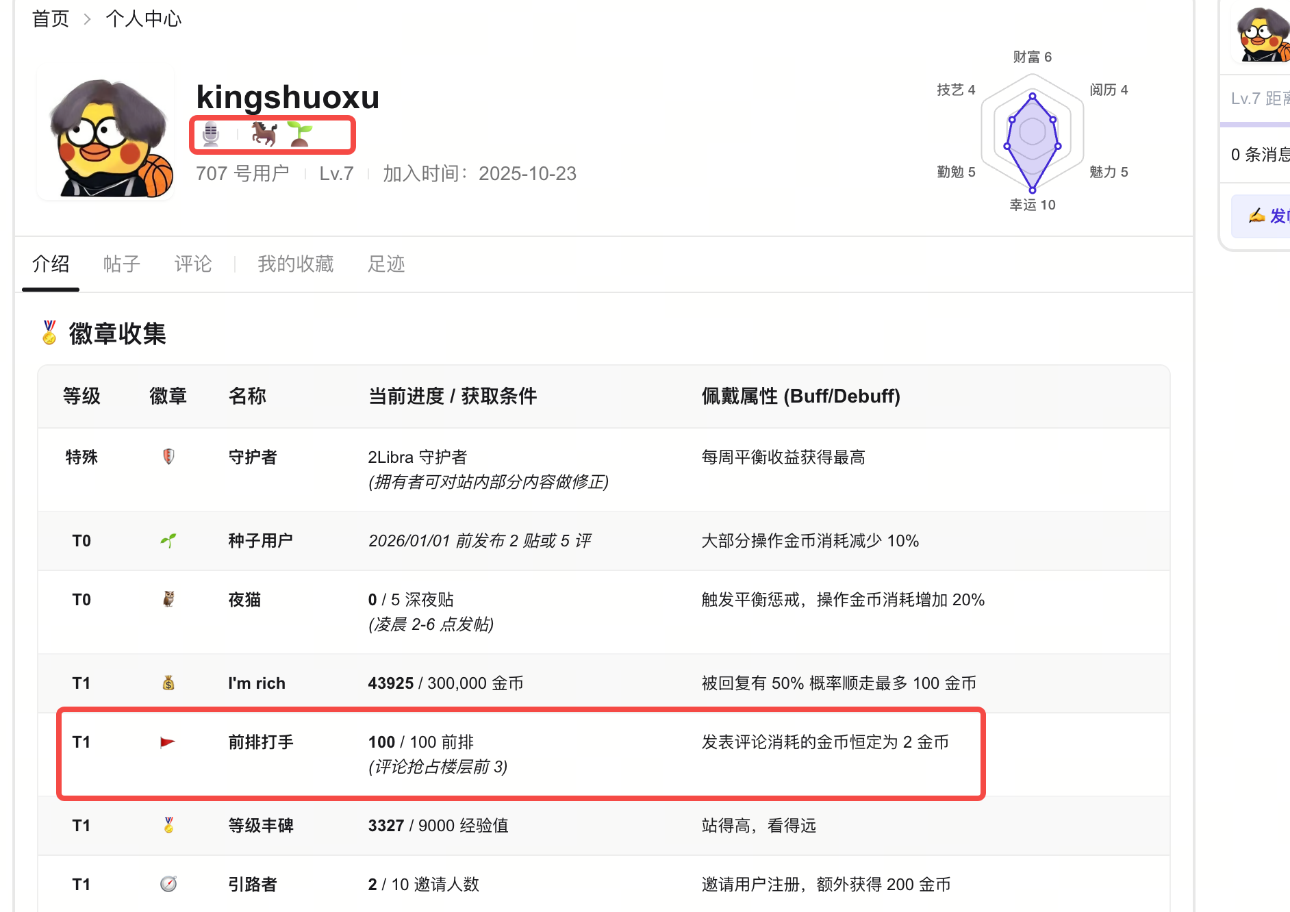Go to 首页 in the breadcrumb
The width and height of the screenshot is (1290, 912).
51,19
